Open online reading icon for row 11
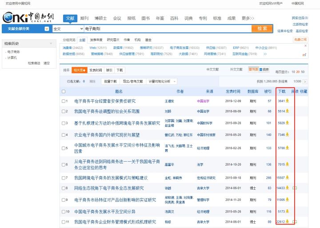The width and height of the screenshot is (320, 228). [x=295, y=222]
